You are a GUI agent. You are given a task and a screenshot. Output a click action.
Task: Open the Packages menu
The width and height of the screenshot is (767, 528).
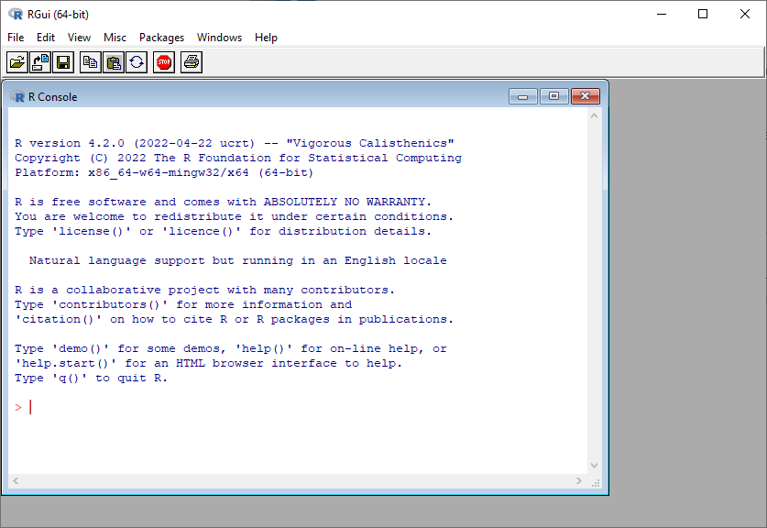click(161, 38)
